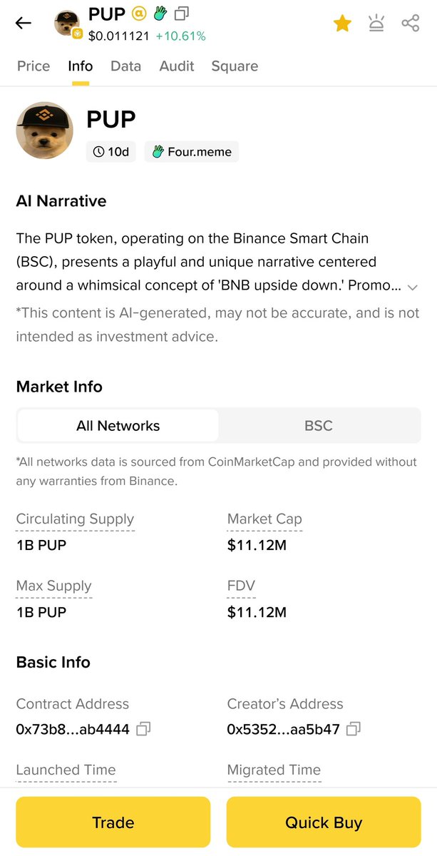Tap the PUP dog avatar in header
Screen dimensions: 437x856
[x=67, y=23]
